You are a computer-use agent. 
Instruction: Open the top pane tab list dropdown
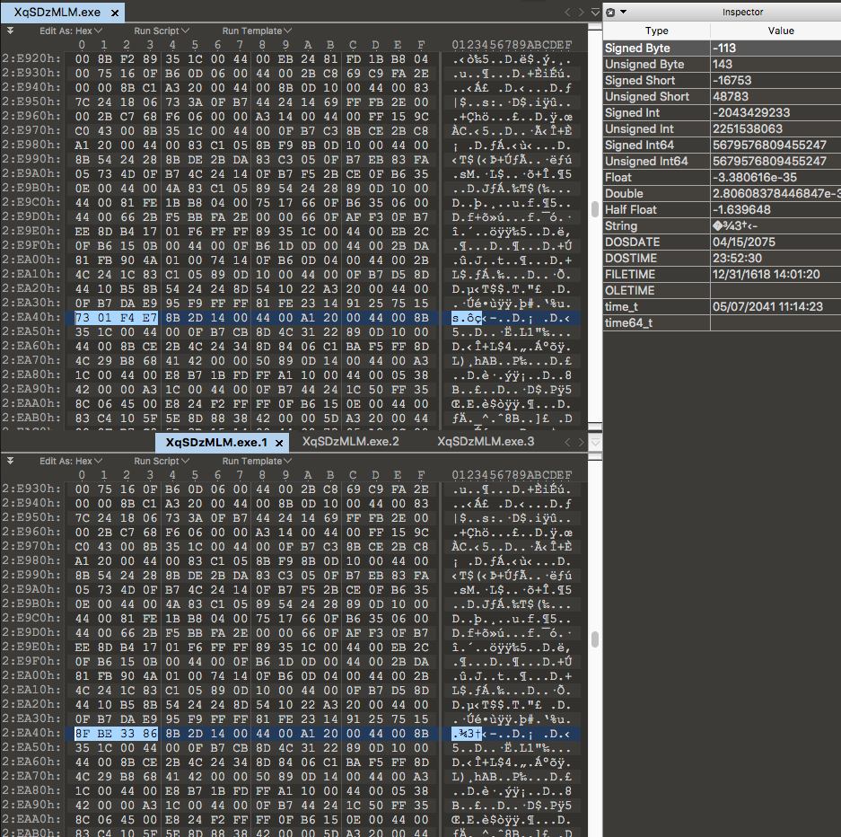coord(594,13)
